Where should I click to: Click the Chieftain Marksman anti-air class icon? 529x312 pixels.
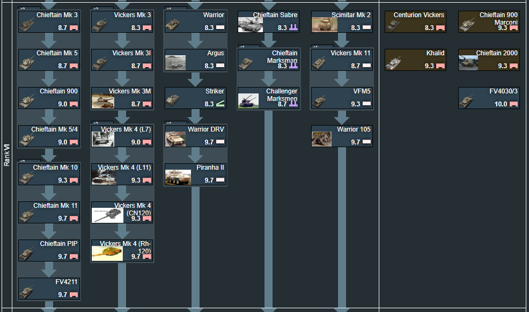tap(293, 66)
